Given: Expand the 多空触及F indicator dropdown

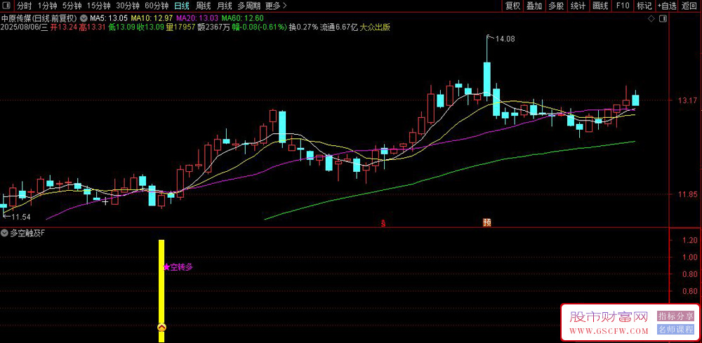Looking at the screenshot, I should click(x=4, y=233).
